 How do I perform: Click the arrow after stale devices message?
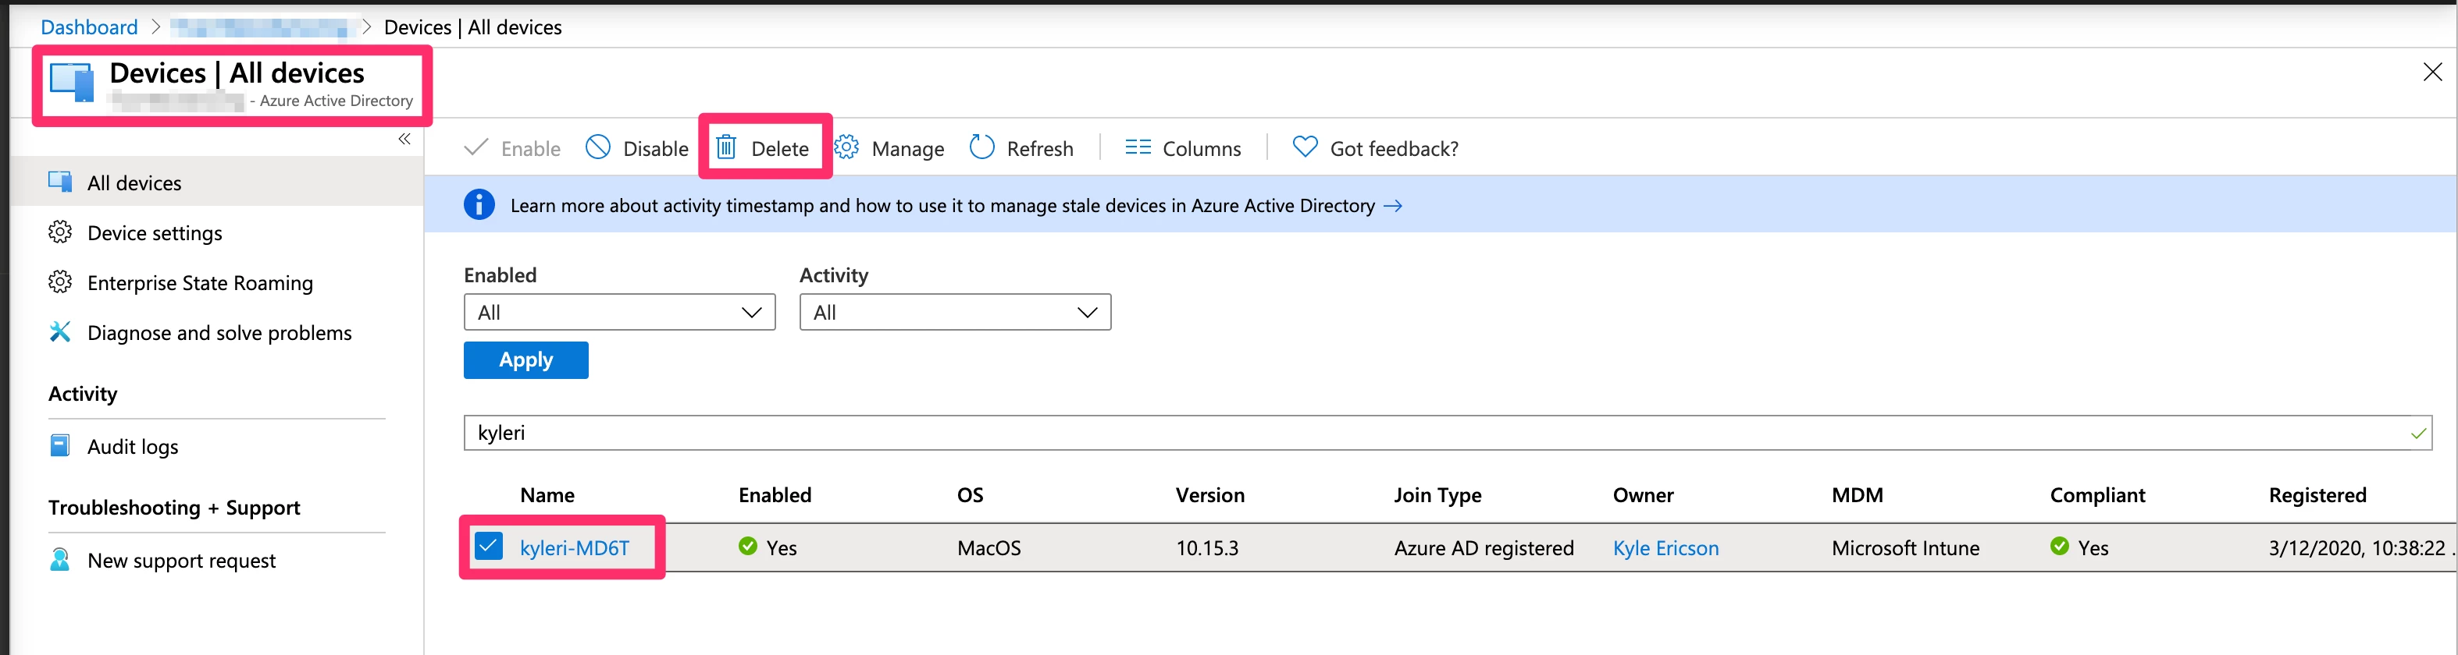1393,206
